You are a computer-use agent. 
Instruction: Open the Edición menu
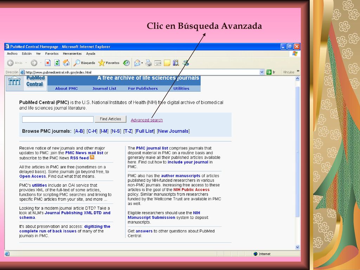tap(27, 53)
